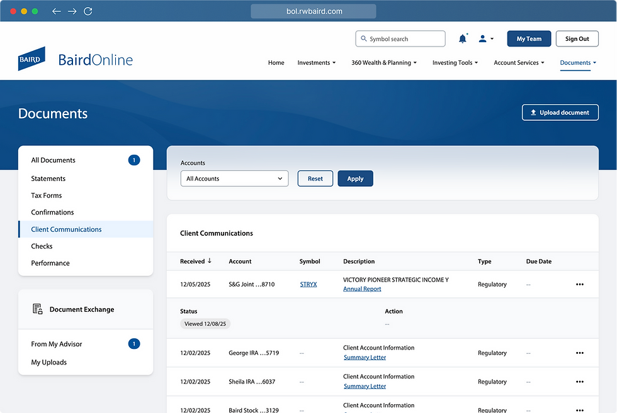Click the Upload document button

pyautogui.click(x=560, y=113)
